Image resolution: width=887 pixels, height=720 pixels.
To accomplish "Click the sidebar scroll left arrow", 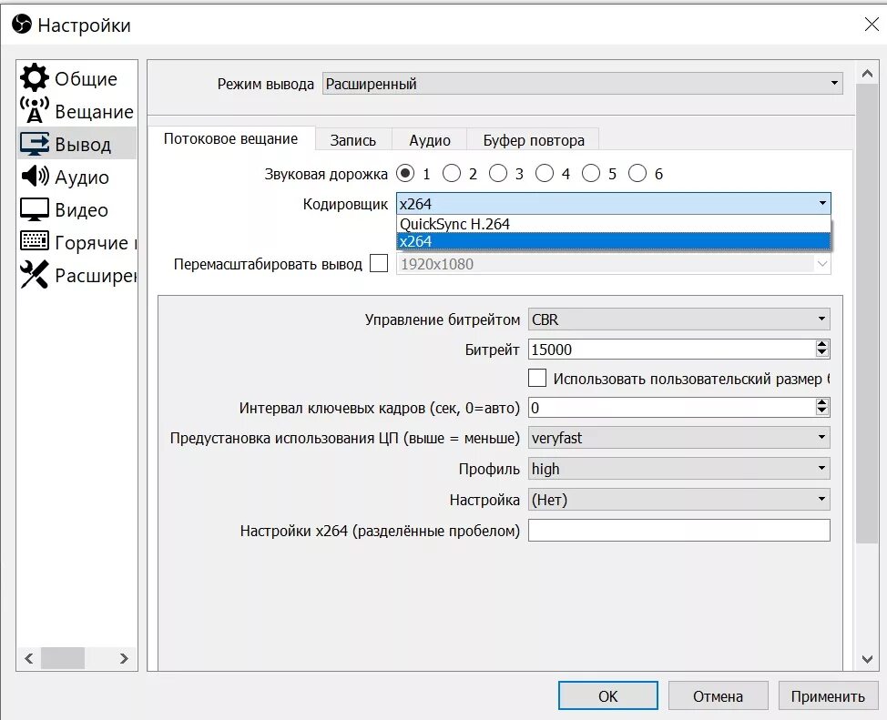I will 29,658.
